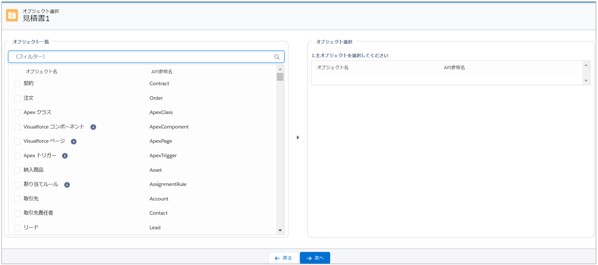
Task: Click info icon next to Visualforce コンポーネント
Action: pyautogui.click(x=93, y=127)
